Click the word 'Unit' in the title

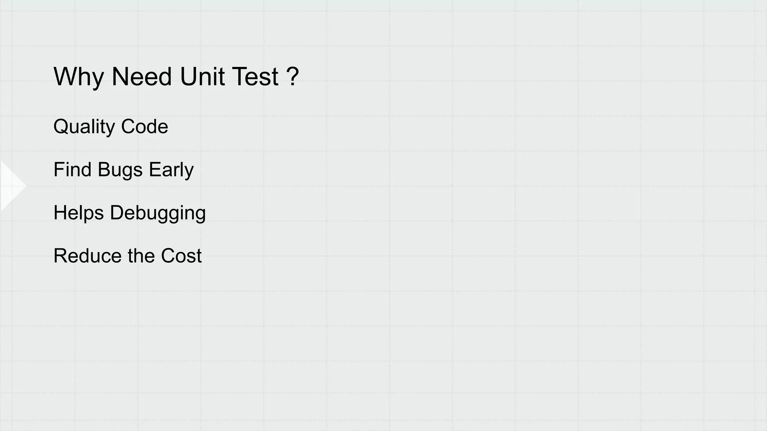click(x=202, y=77)
